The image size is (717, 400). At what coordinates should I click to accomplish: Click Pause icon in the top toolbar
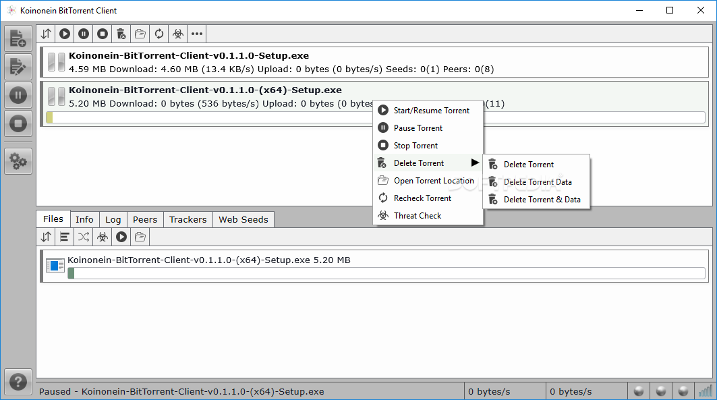click(84, 34)
